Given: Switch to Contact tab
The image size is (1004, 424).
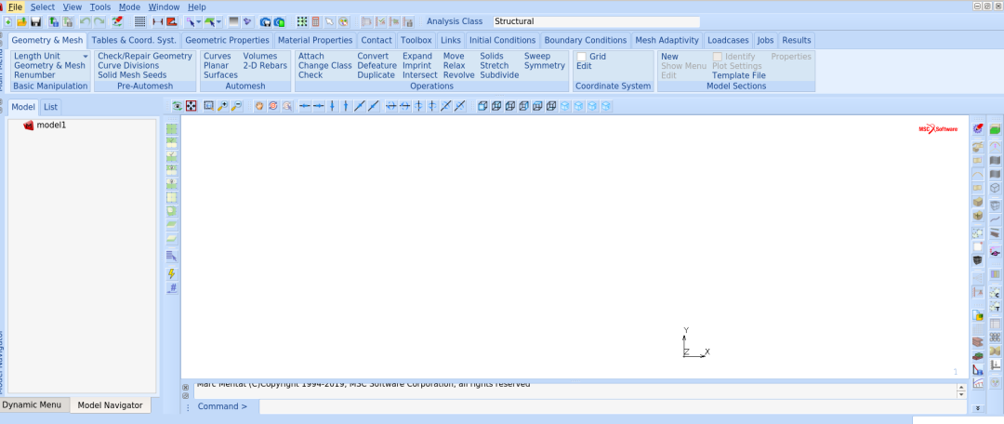Looking at the screenshot, I should (376, 40).
